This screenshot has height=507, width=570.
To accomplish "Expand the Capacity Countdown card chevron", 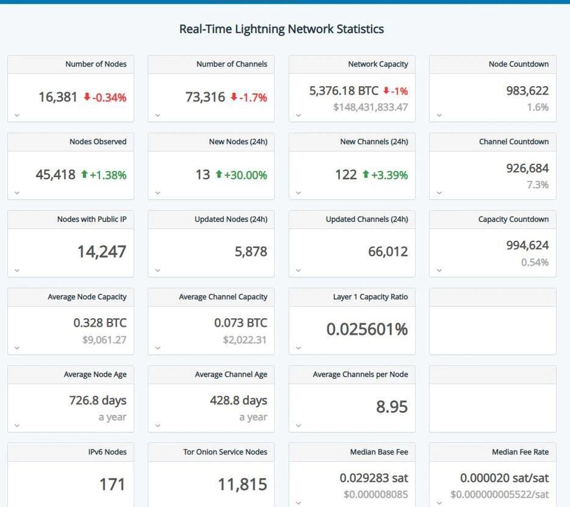I will [x=439, y=270].
